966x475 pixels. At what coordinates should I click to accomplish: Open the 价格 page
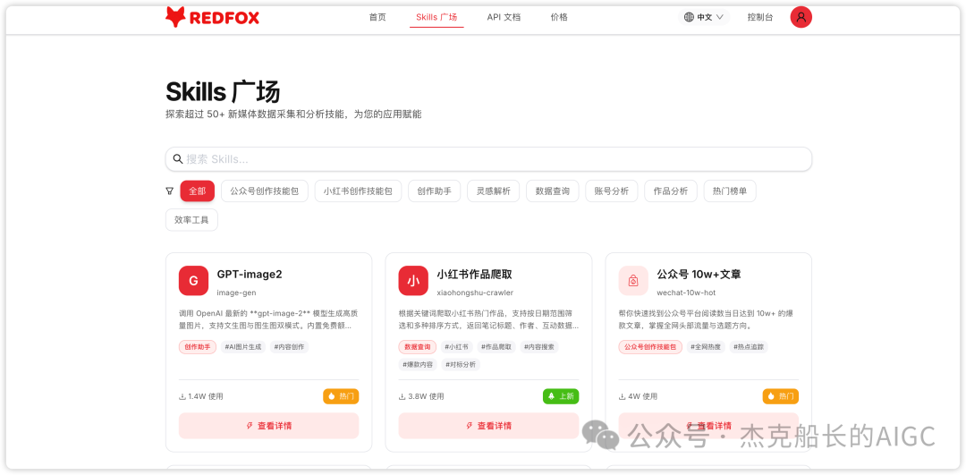click(559, 17)
